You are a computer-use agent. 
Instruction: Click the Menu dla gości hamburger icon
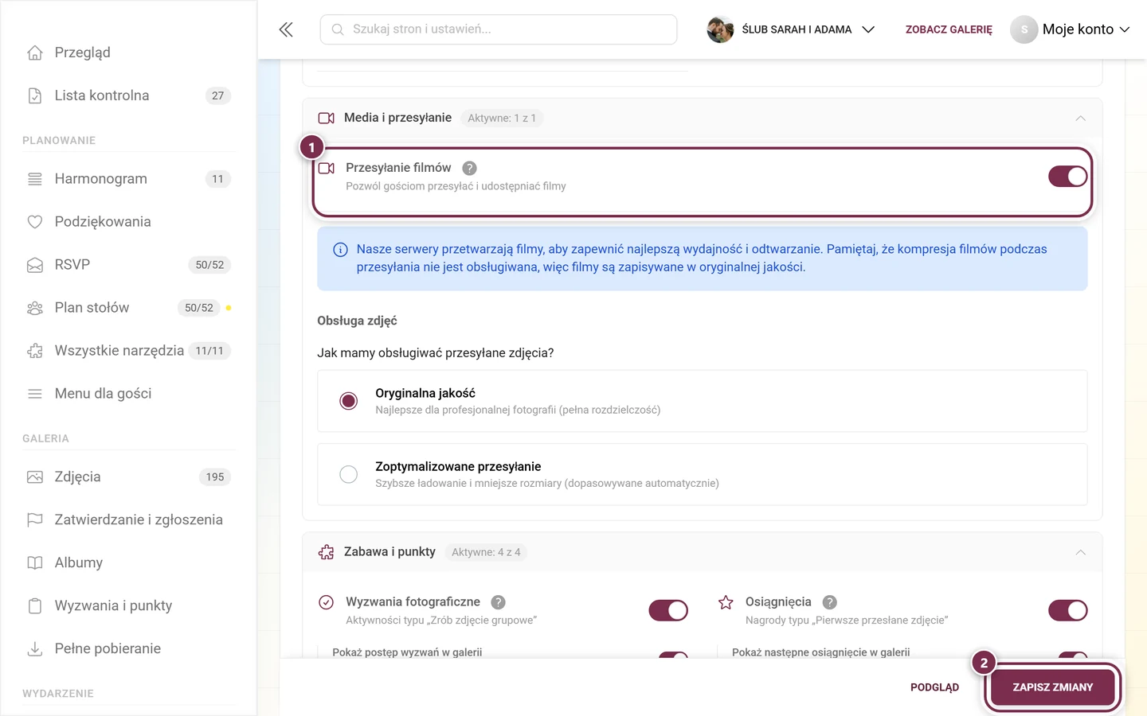tap(35, 394)
